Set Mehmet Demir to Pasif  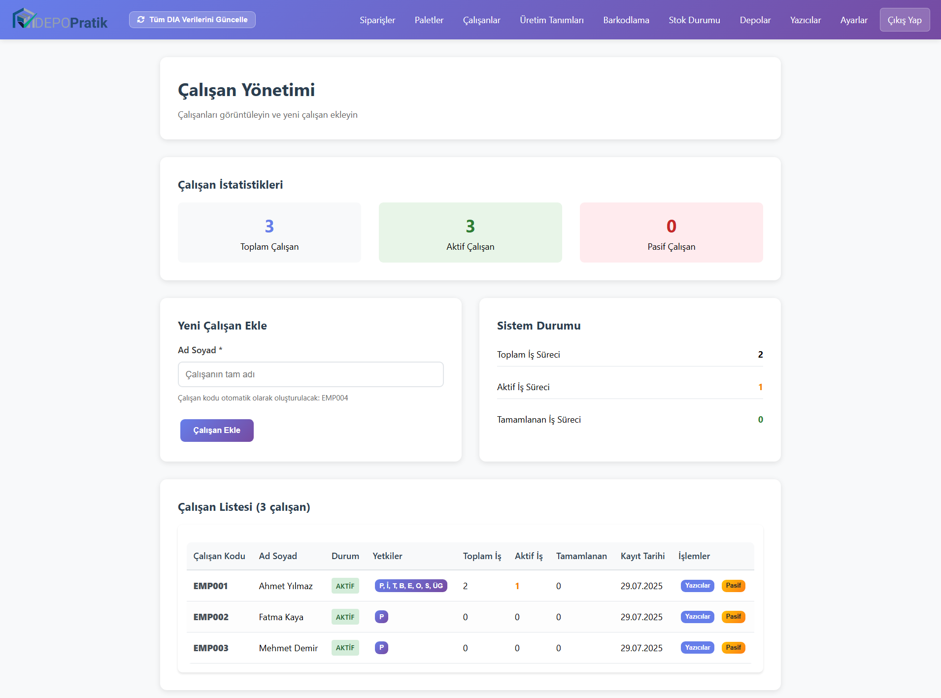pyautogui.click(x=733, y=648)
